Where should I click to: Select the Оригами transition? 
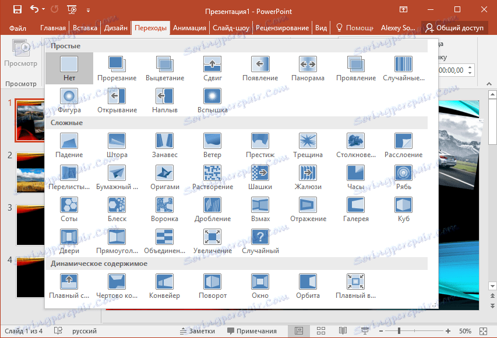[x=164, y=173]
